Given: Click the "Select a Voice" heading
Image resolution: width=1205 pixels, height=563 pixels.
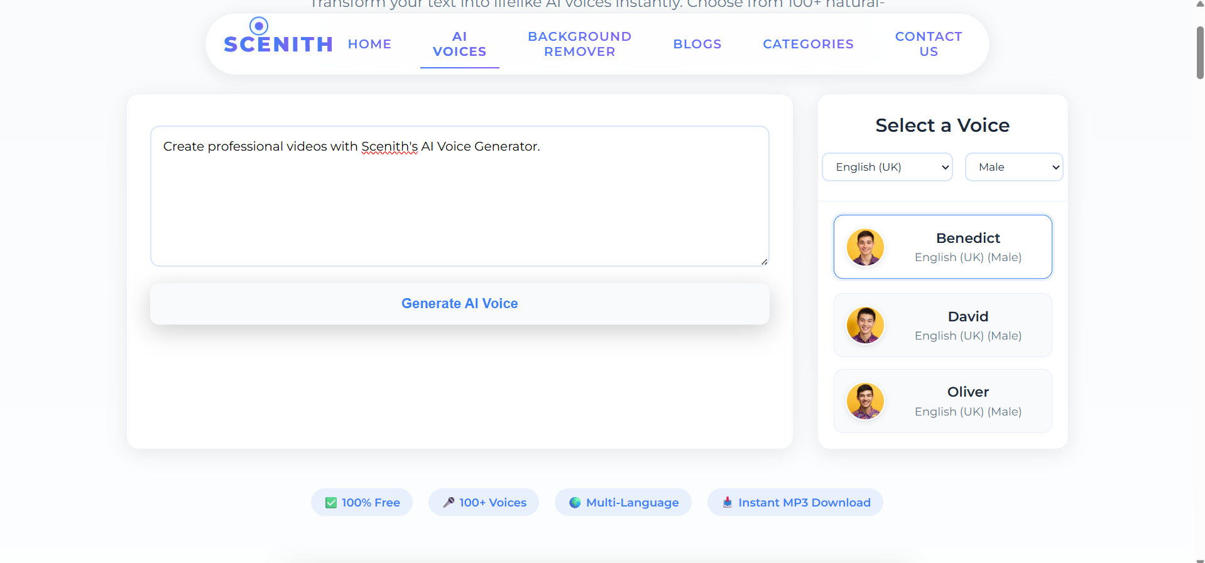Looking at the screenshot, I should click(942, 126).
